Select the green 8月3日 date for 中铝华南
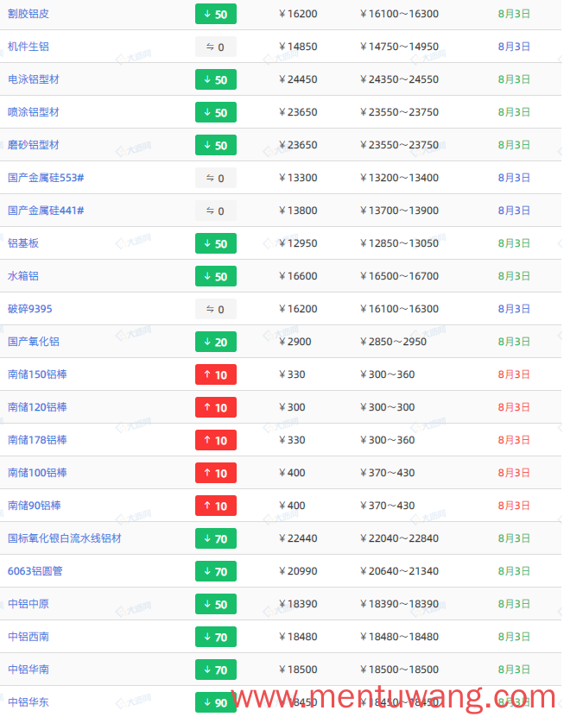The width and height of the screenshot is (564, 723). [x=514, y=669]
